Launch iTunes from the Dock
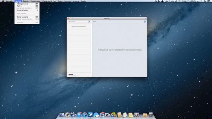The width and height of the screenshot is (212, 119). (x=85, y=115)
